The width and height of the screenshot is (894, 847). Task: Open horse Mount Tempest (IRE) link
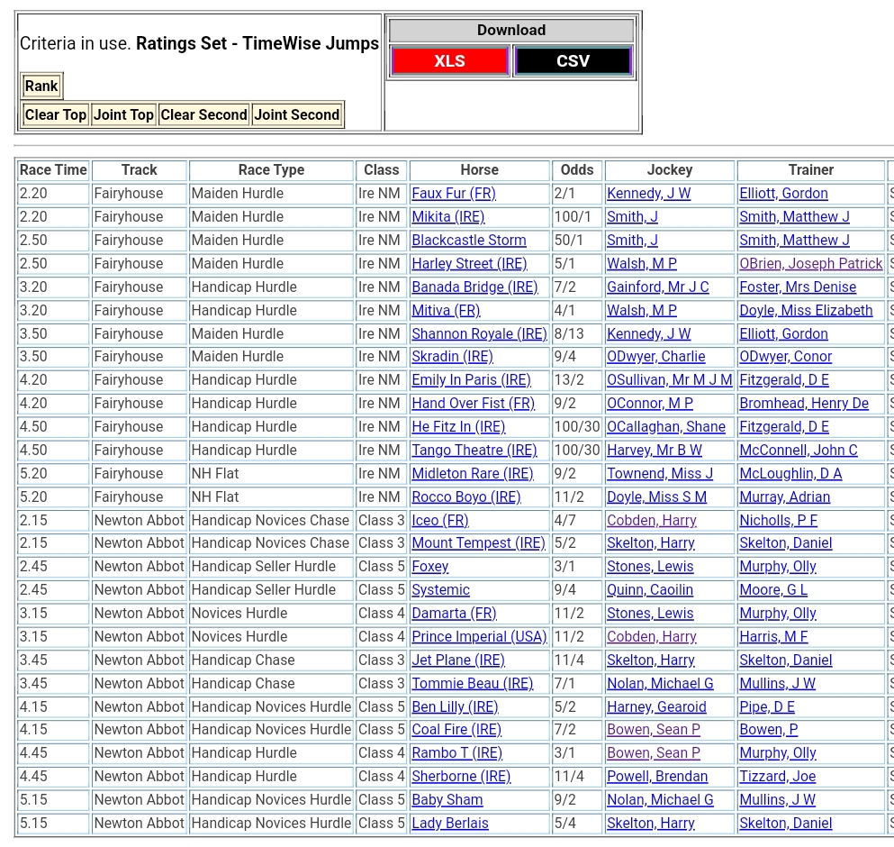tap(478, 543)
